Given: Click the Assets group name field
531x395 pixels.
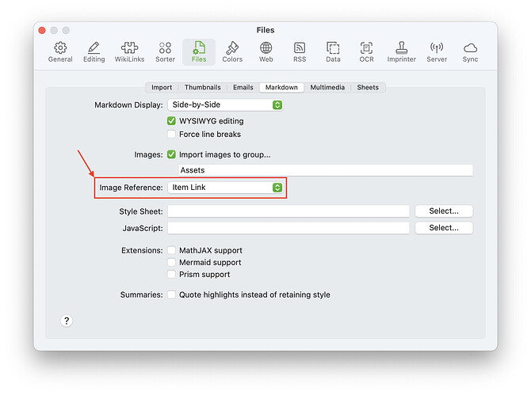Looking at the screenshot, I should pos(326,170).
